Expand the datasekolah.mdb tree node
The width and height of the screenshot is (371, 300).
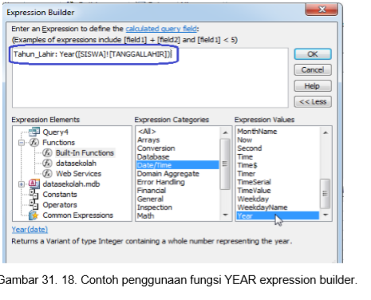[22, 184]
